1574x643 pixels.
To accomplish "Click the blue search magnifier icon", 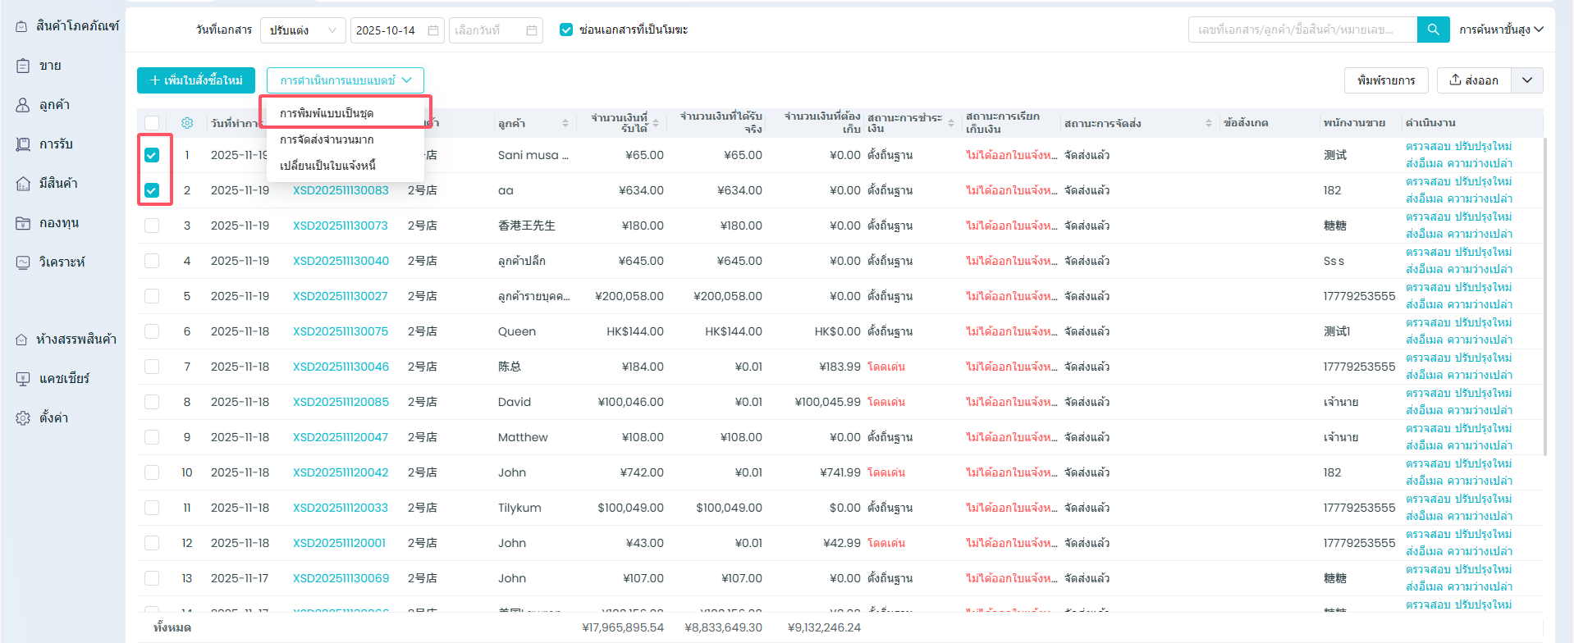I will click(1433, 30).
